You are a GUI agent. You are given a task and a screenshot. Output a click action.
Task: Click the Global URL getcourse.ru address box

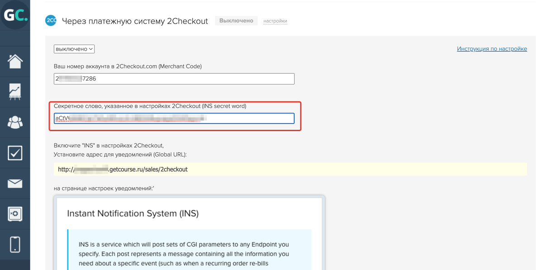click(290, 169)
